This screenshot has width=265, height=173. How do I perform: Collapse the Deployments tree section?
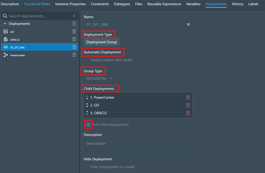pos(5,24)
